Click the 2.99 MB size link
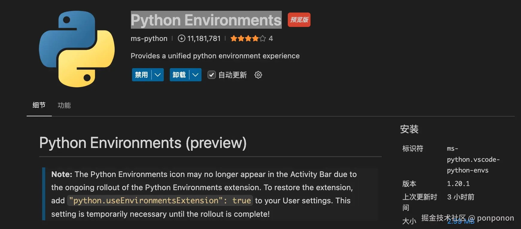This screenshot has height=229, width=521. [x=461, y=222]
